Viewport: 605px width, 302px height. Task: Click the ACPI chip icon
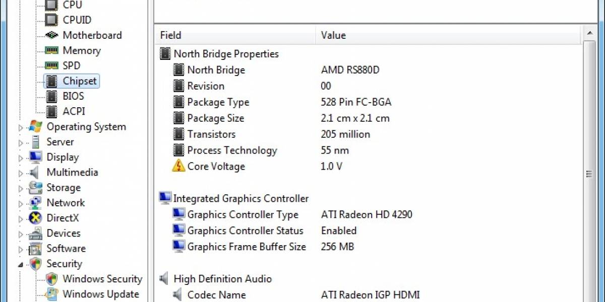point(51,111)
